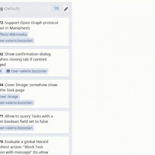Select the Cover Image project tag
The height and width of the screenshot is (155, 155).
[9, 96]
